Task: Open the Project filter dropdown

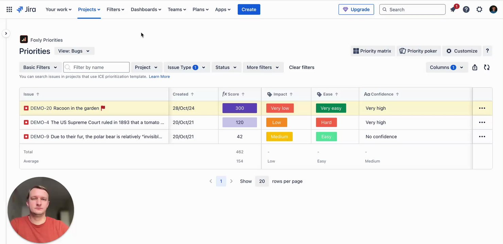Action: tap(146, 67)
